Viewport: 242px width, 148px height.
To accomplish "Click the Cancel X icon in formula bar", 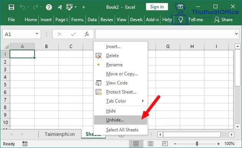I will click(60, 34).
